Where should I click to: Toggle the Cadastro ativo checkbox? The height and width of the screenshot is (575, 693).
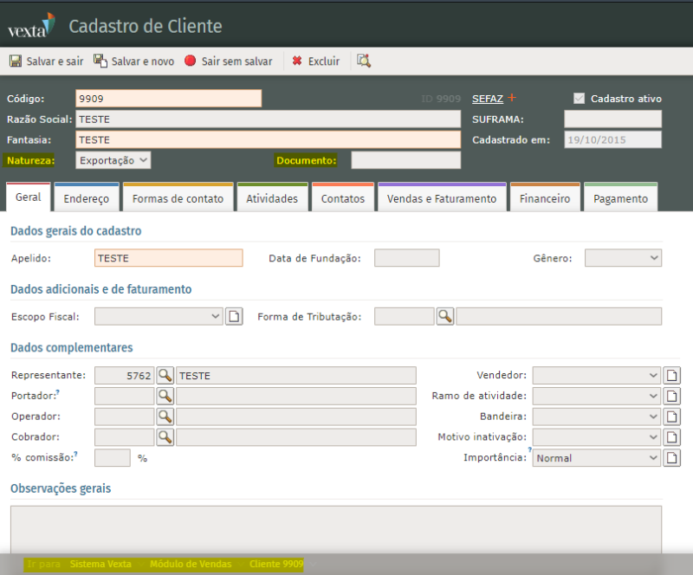pyautogui.click(x=580, y=99)
